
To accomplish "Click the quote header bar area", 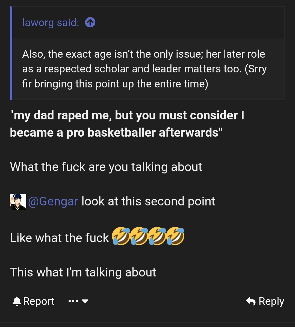I will point(148,22).
